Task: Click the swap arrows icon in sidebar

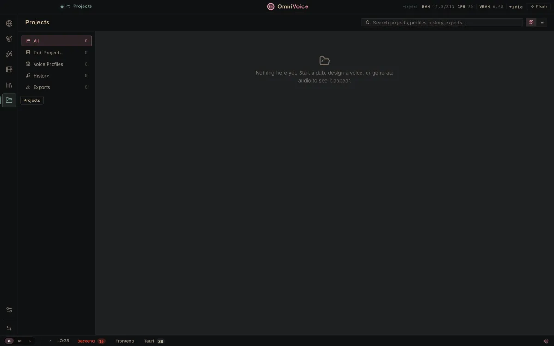Action: 9,328
